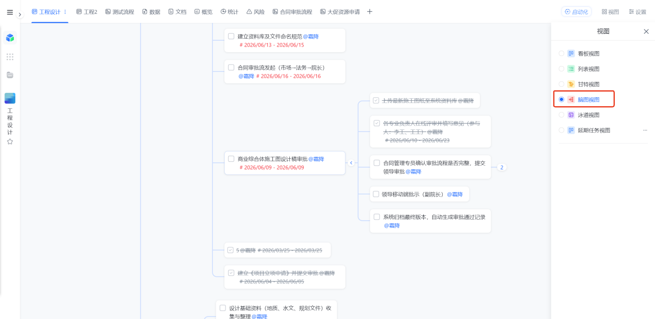
Task: Uncheck the completed task 5 checkbox
Action: click(x=230, y=250)
